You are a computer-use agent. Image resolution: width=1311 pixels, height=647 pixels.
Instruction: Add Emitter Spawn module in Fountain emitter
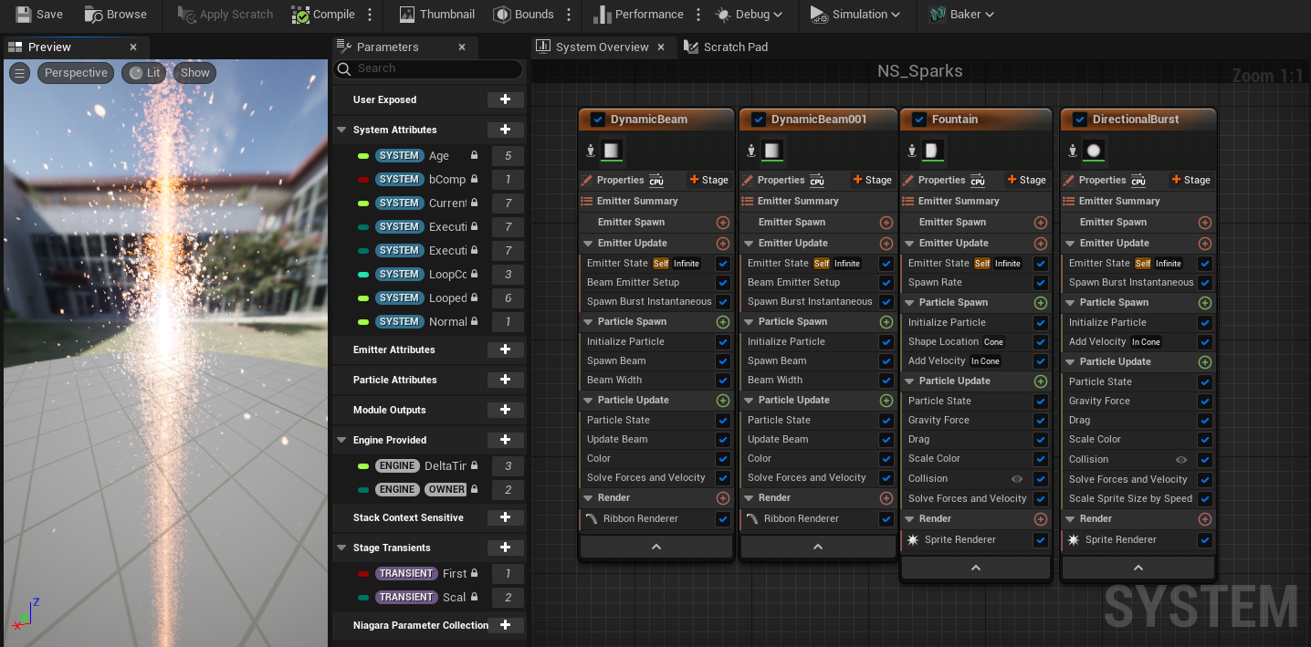click(1041, 223)
